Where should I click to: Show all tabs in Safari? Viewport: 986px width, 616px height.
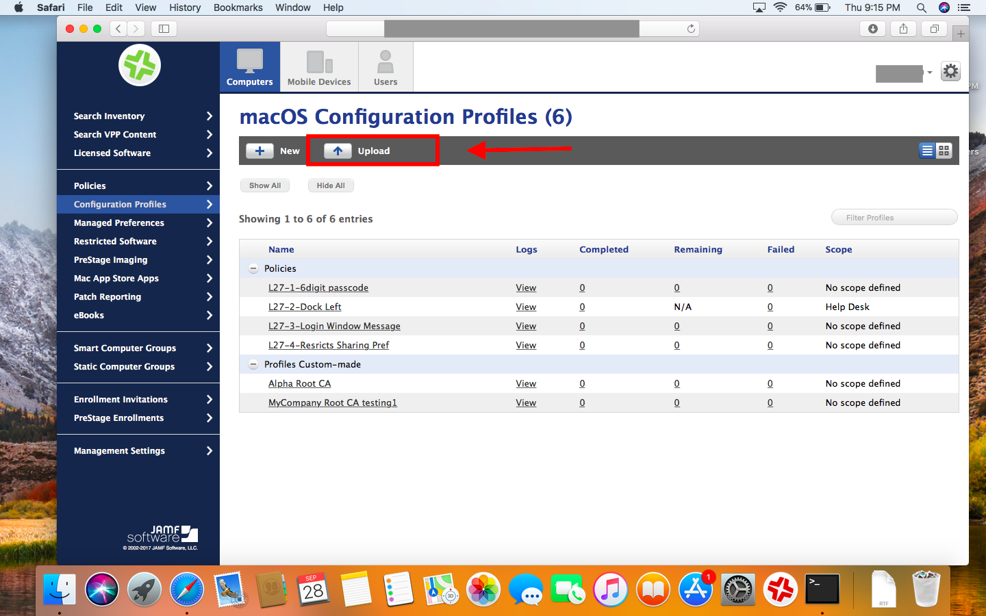coord(934,29)
